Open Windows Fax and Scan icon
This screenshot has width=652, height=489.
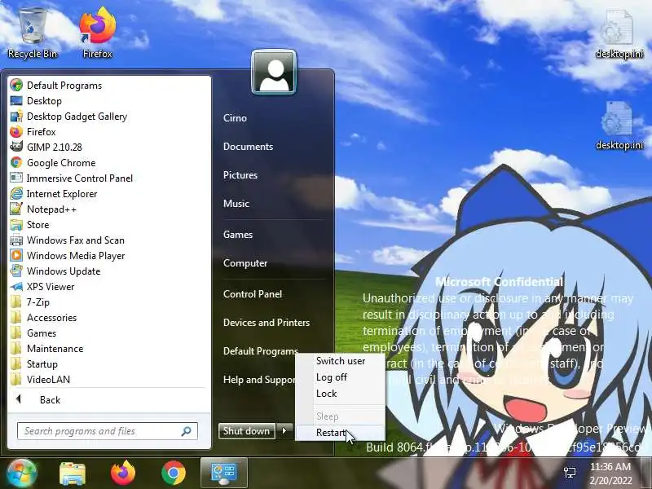tap(16, 240)
